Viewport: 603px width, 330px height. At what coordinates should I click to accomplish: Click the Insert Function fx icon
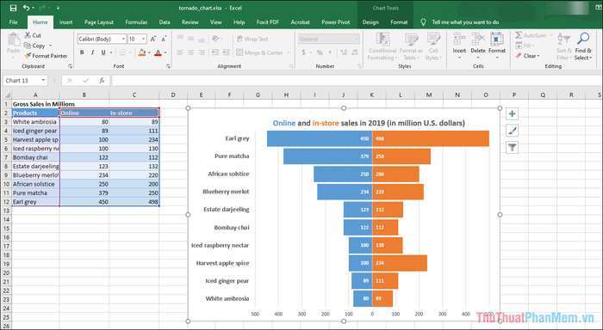102,81
